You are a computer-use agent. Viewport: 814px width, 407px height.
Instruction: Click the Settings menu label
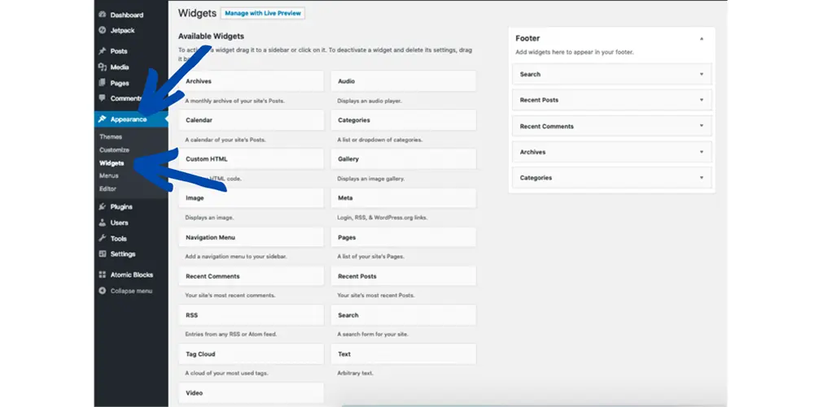[123, 254]
